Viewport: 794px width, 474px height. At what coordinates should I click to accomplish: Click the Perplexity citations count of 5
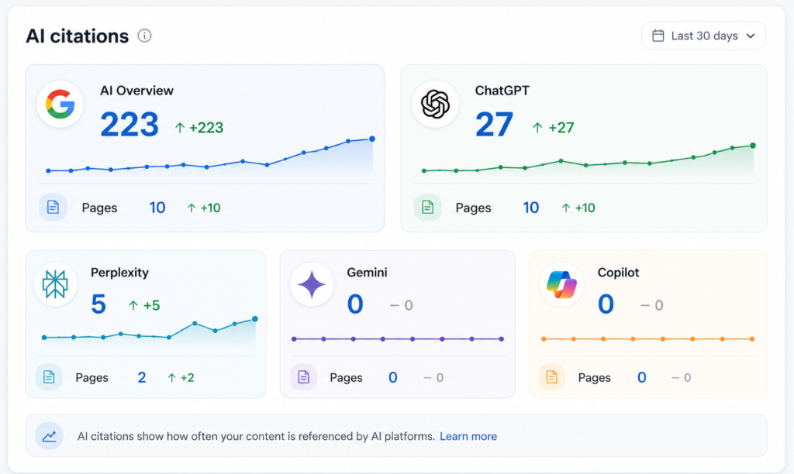98,304
